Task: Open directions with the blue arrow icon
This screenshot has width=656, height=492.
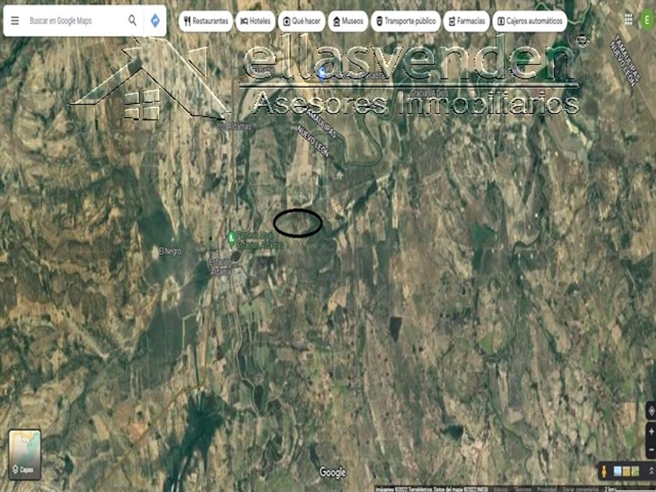Action: click(155, 20)
